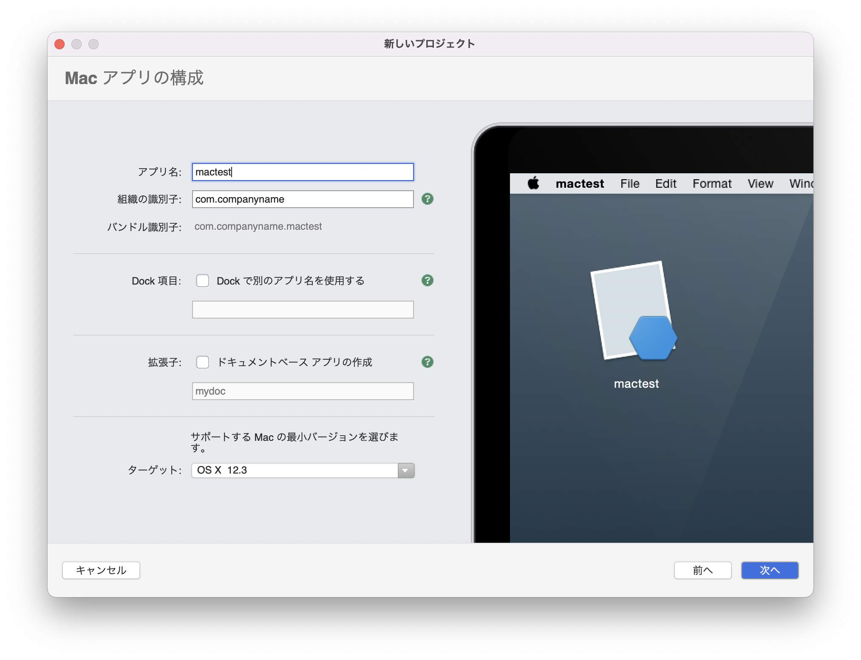Click View in the preview menu bar
861x660 pixels.
click(760, 183)
